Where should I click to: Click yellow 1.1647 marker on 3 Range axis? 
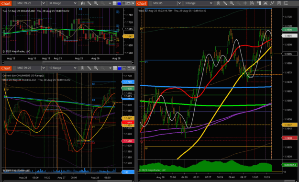coord(289,125)
